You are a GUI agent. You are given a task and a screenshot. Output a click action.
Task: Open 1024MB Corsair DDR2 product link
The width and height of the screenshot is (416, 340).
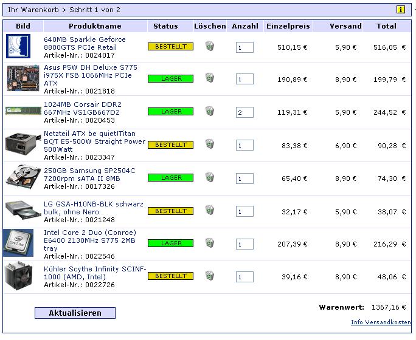[x=83, y=108]
